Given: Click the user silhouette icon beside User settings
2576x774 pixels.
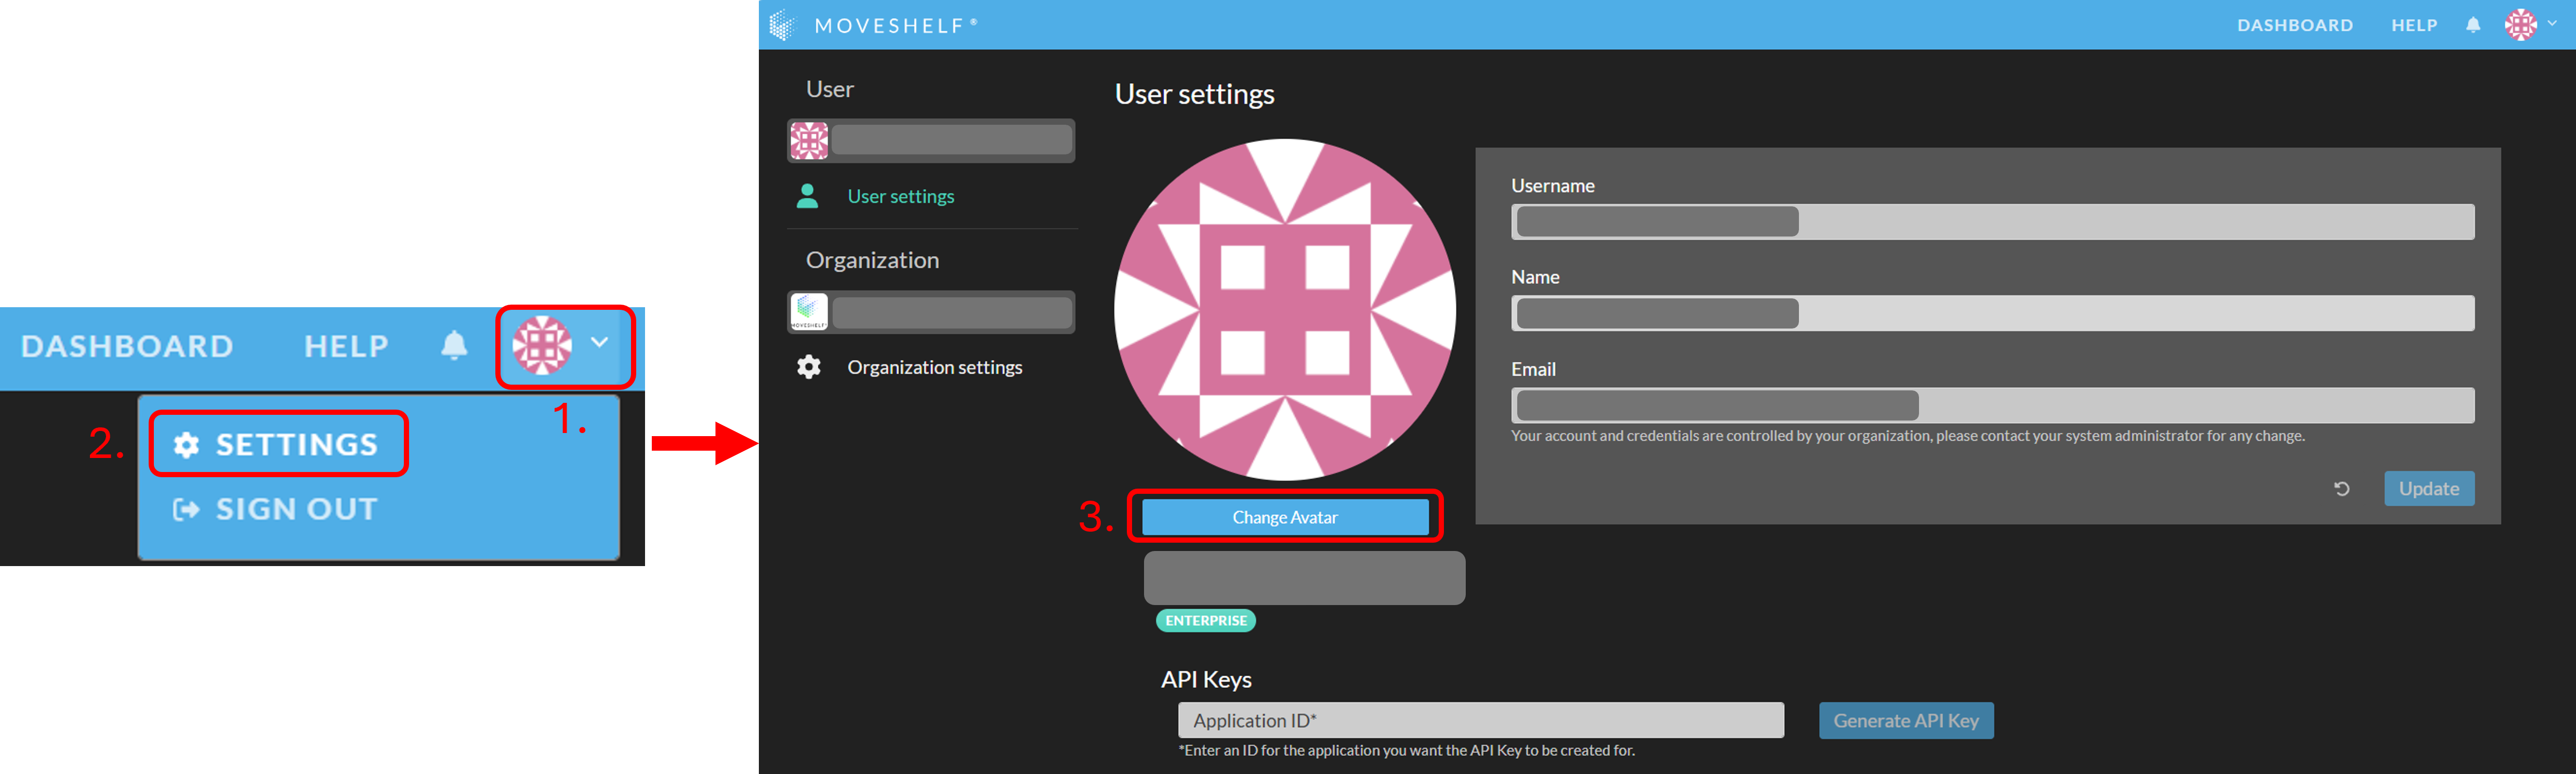Looking at the screenshot, I should click(x=807, y=197).
